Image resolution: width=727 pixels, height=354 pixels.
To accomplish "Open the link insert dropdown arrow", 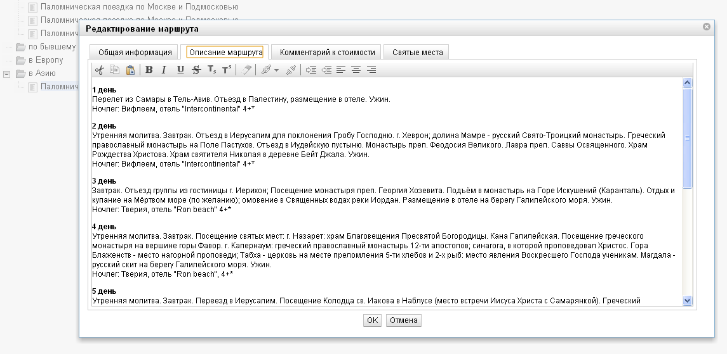I will pyautogui.click(x=276, y=70).
